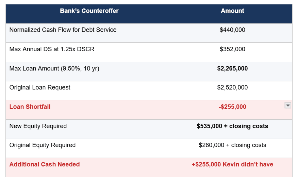Select the "$535,000 + closing costs" cell
Image resolution: width=297 pixels, height=180 pixels.
tap(232, 126)
